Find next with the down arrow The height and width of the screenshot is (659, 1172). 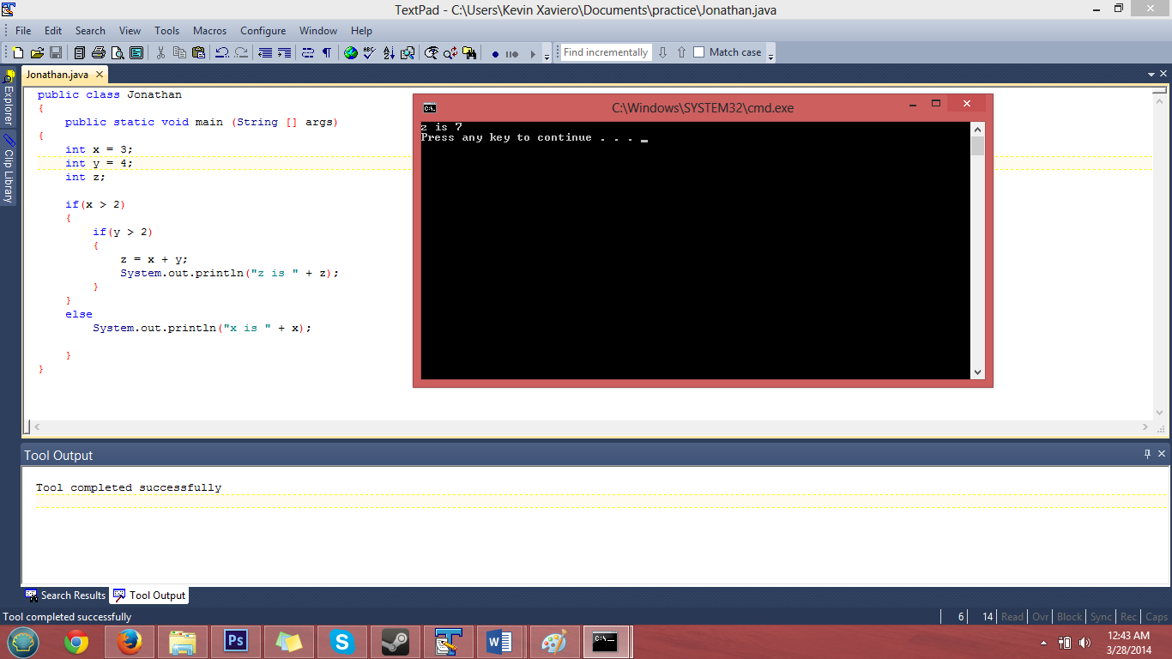[x=662, y=52]
